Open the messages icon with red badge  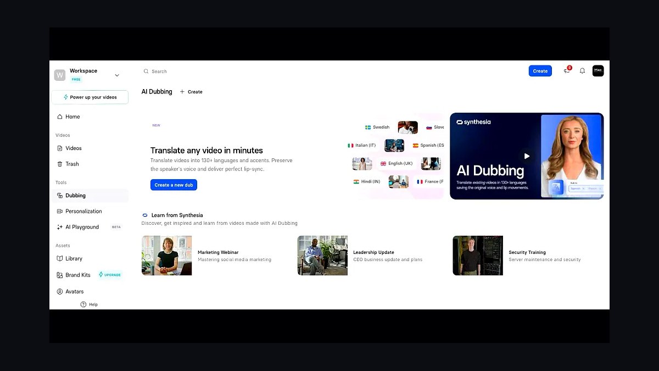pyautogui.click(x=567, y=70)
